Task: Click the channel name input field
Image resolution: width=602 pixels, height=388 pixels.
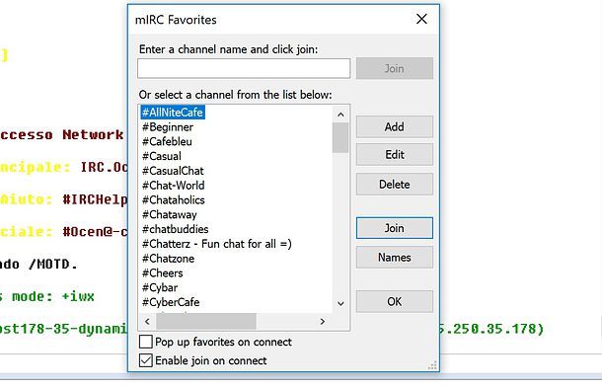Action: pyautogui.click(x=244, y=68)
